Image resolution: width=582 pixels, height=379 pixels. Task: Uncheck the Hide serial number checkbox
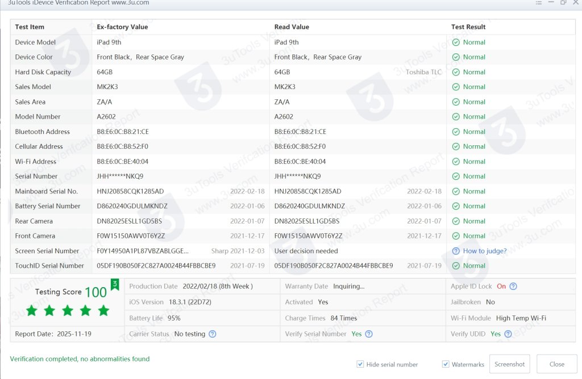coord(360,364)
